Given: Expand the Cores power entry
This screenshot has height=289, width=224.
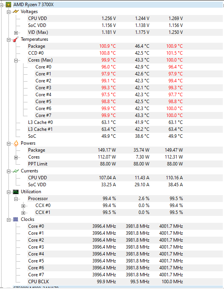Looking at the screenshot, I should click(16, 158).
